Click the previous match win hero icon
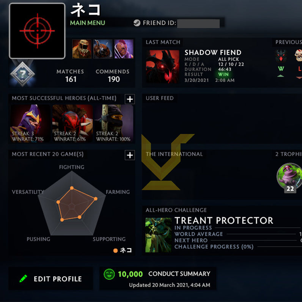Viewport: 302px width, 302px height. tap(281, 55)
